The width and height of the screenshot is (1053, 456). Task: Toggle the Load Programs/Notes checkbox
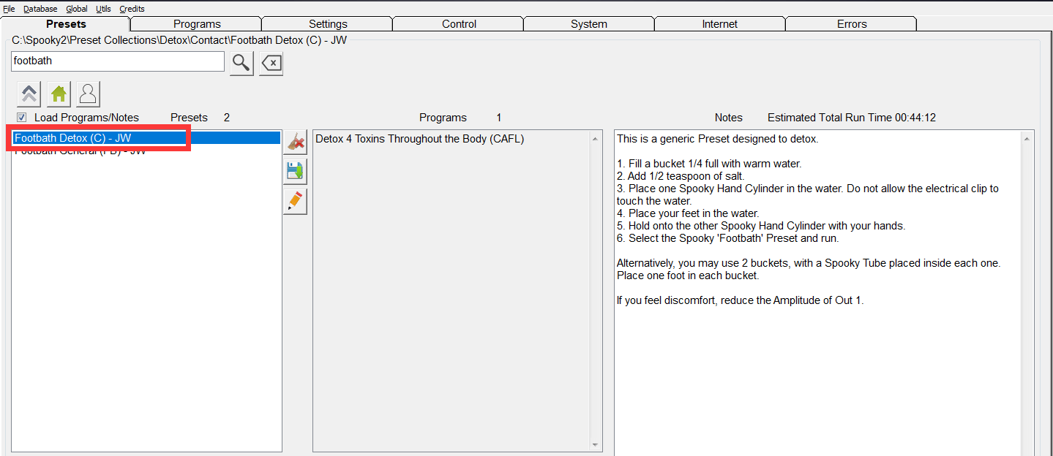pyautogui.click(x=22, y=118)
